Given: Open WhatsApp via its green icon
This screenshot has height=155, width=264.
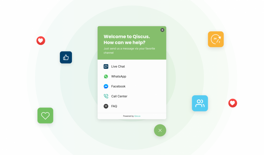Looking at the screenshot, I should pos(106,76).
